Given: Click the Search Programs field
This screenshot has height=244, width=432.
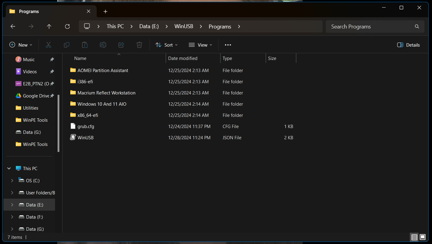Looking at the screenshot, I should tap(374, 27).
